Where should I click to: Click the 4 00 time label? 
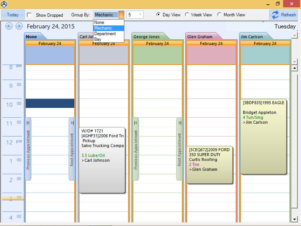[x=15, y=217]
